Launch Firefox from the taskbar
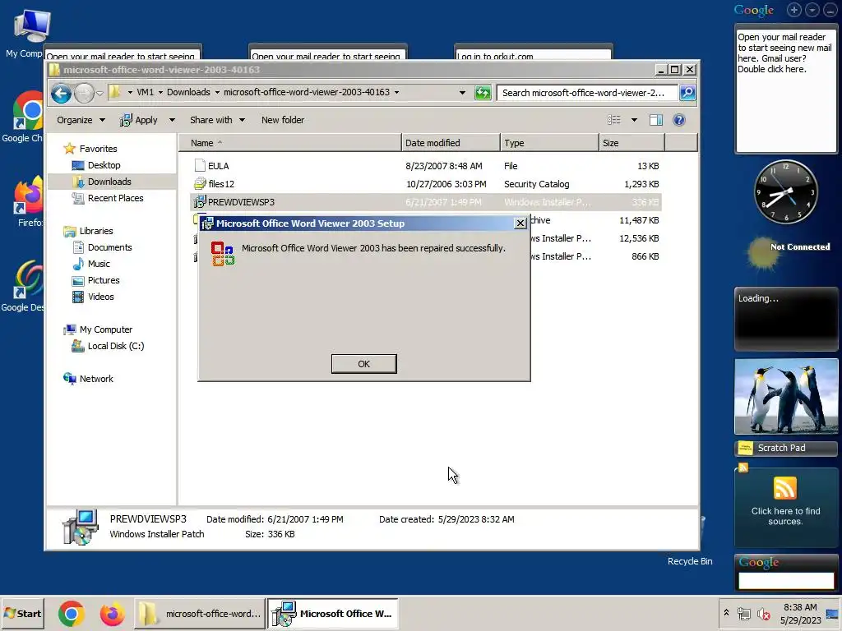Image resolution: width=842 pixels, height=631 pixels. [x=112, y=614]
